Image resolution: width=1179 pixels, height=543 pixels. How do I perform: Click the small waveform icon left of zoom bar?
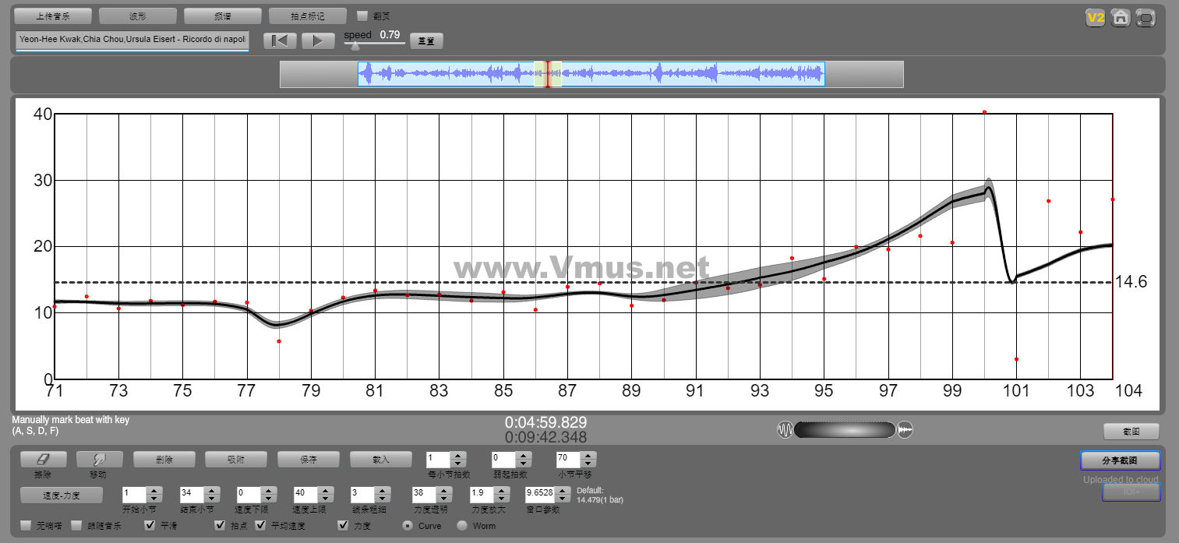[785, 430]
